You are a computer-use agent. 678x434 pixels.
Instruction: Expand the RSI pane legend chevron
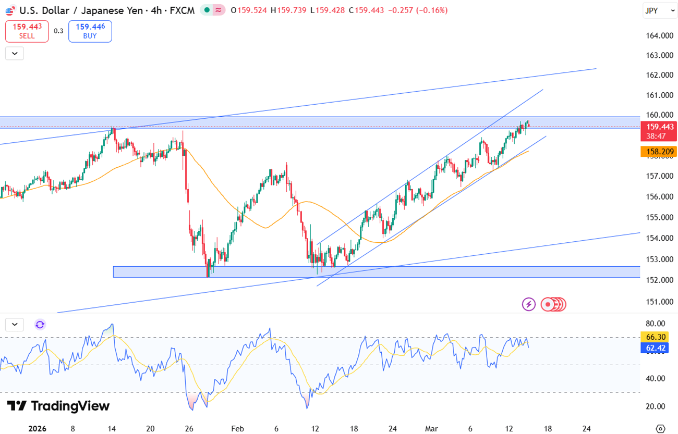tap(15, 325)
